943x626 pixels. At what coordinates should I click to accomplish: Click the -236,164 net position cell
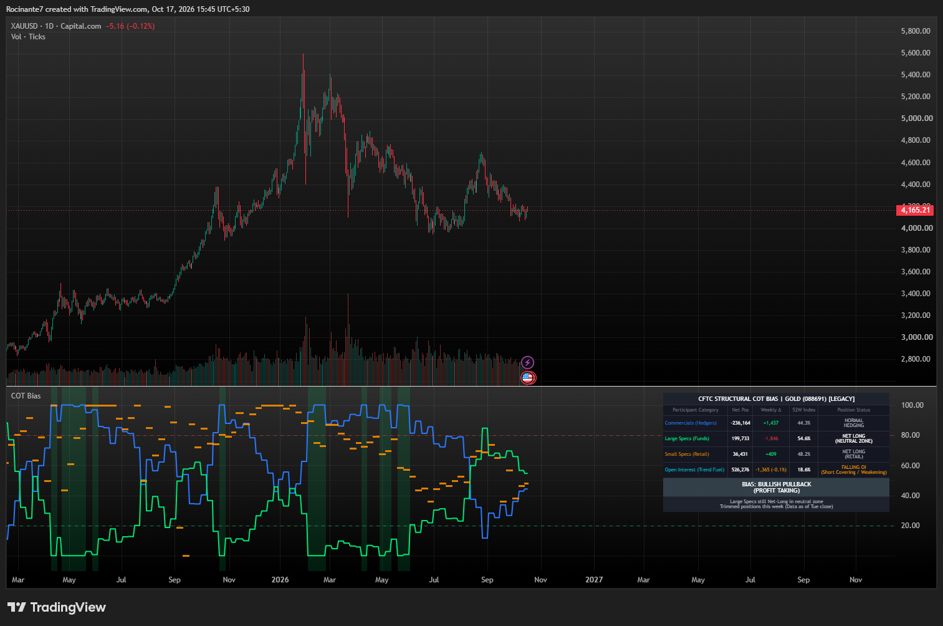pos(740,423)
